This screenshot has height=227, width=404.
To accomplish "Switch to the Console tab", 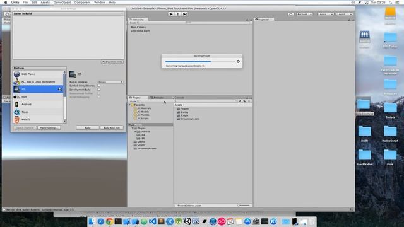I will (178, 98).
